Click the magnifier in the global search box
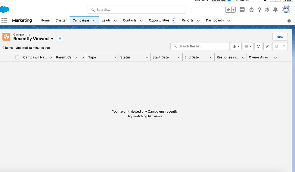The height and width of the screenshot is (172, 295). point(93,10)
